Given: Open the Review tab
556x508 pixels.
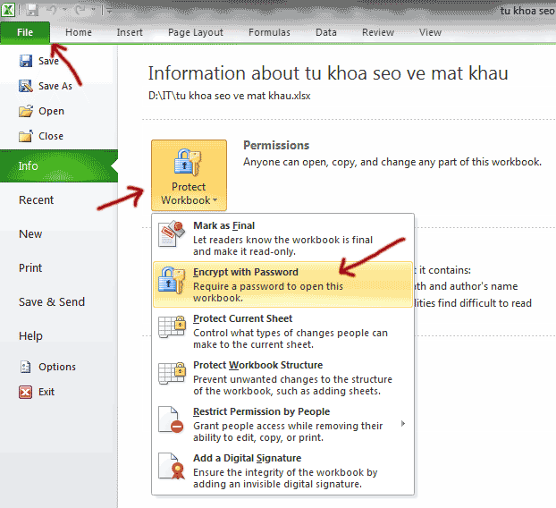Looking at the screenshot, I should point(378,32).
